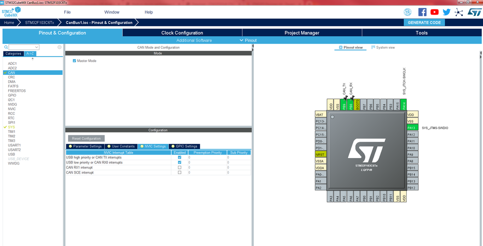Select RCC in the peripheral list

click(12, 113)
